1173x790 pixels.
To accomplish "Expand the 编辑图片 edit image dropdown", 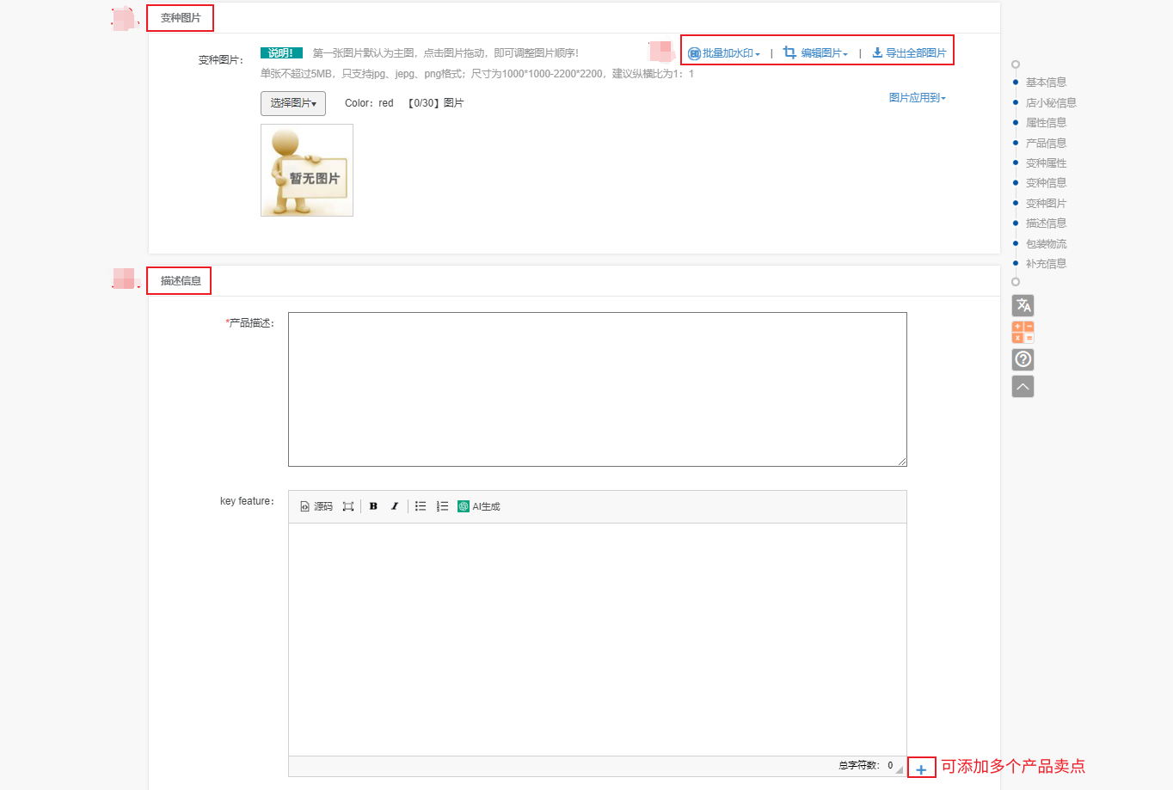I will coord(815,53).
